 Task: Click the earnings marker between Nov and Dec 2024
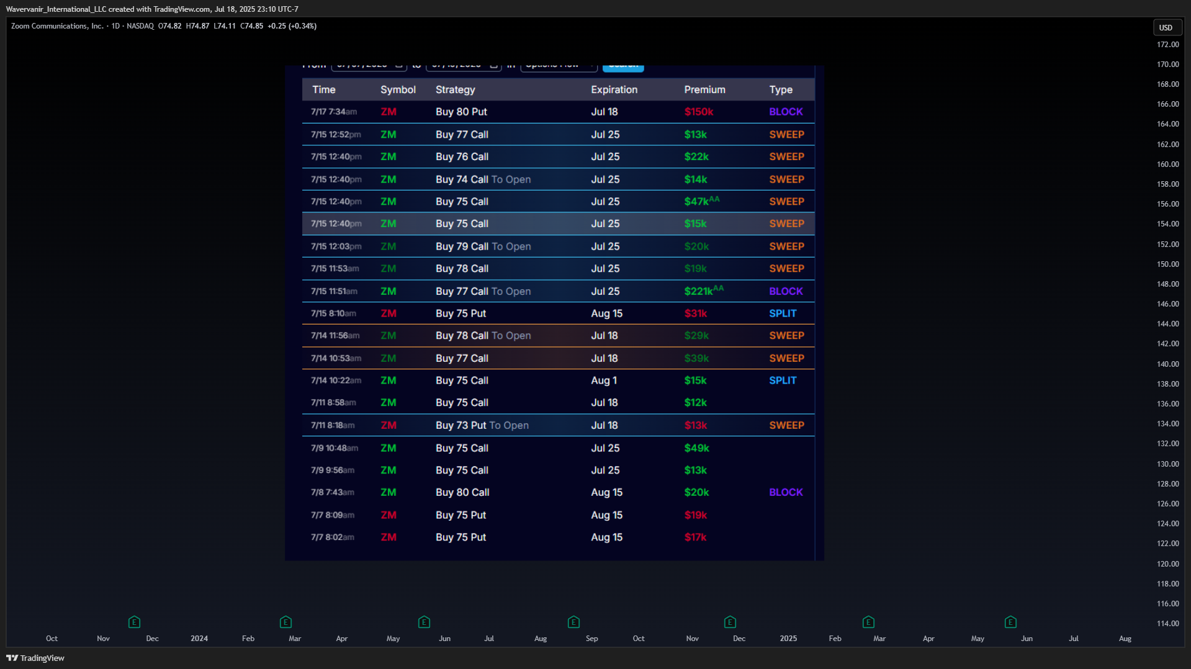[x=730, y=622]
